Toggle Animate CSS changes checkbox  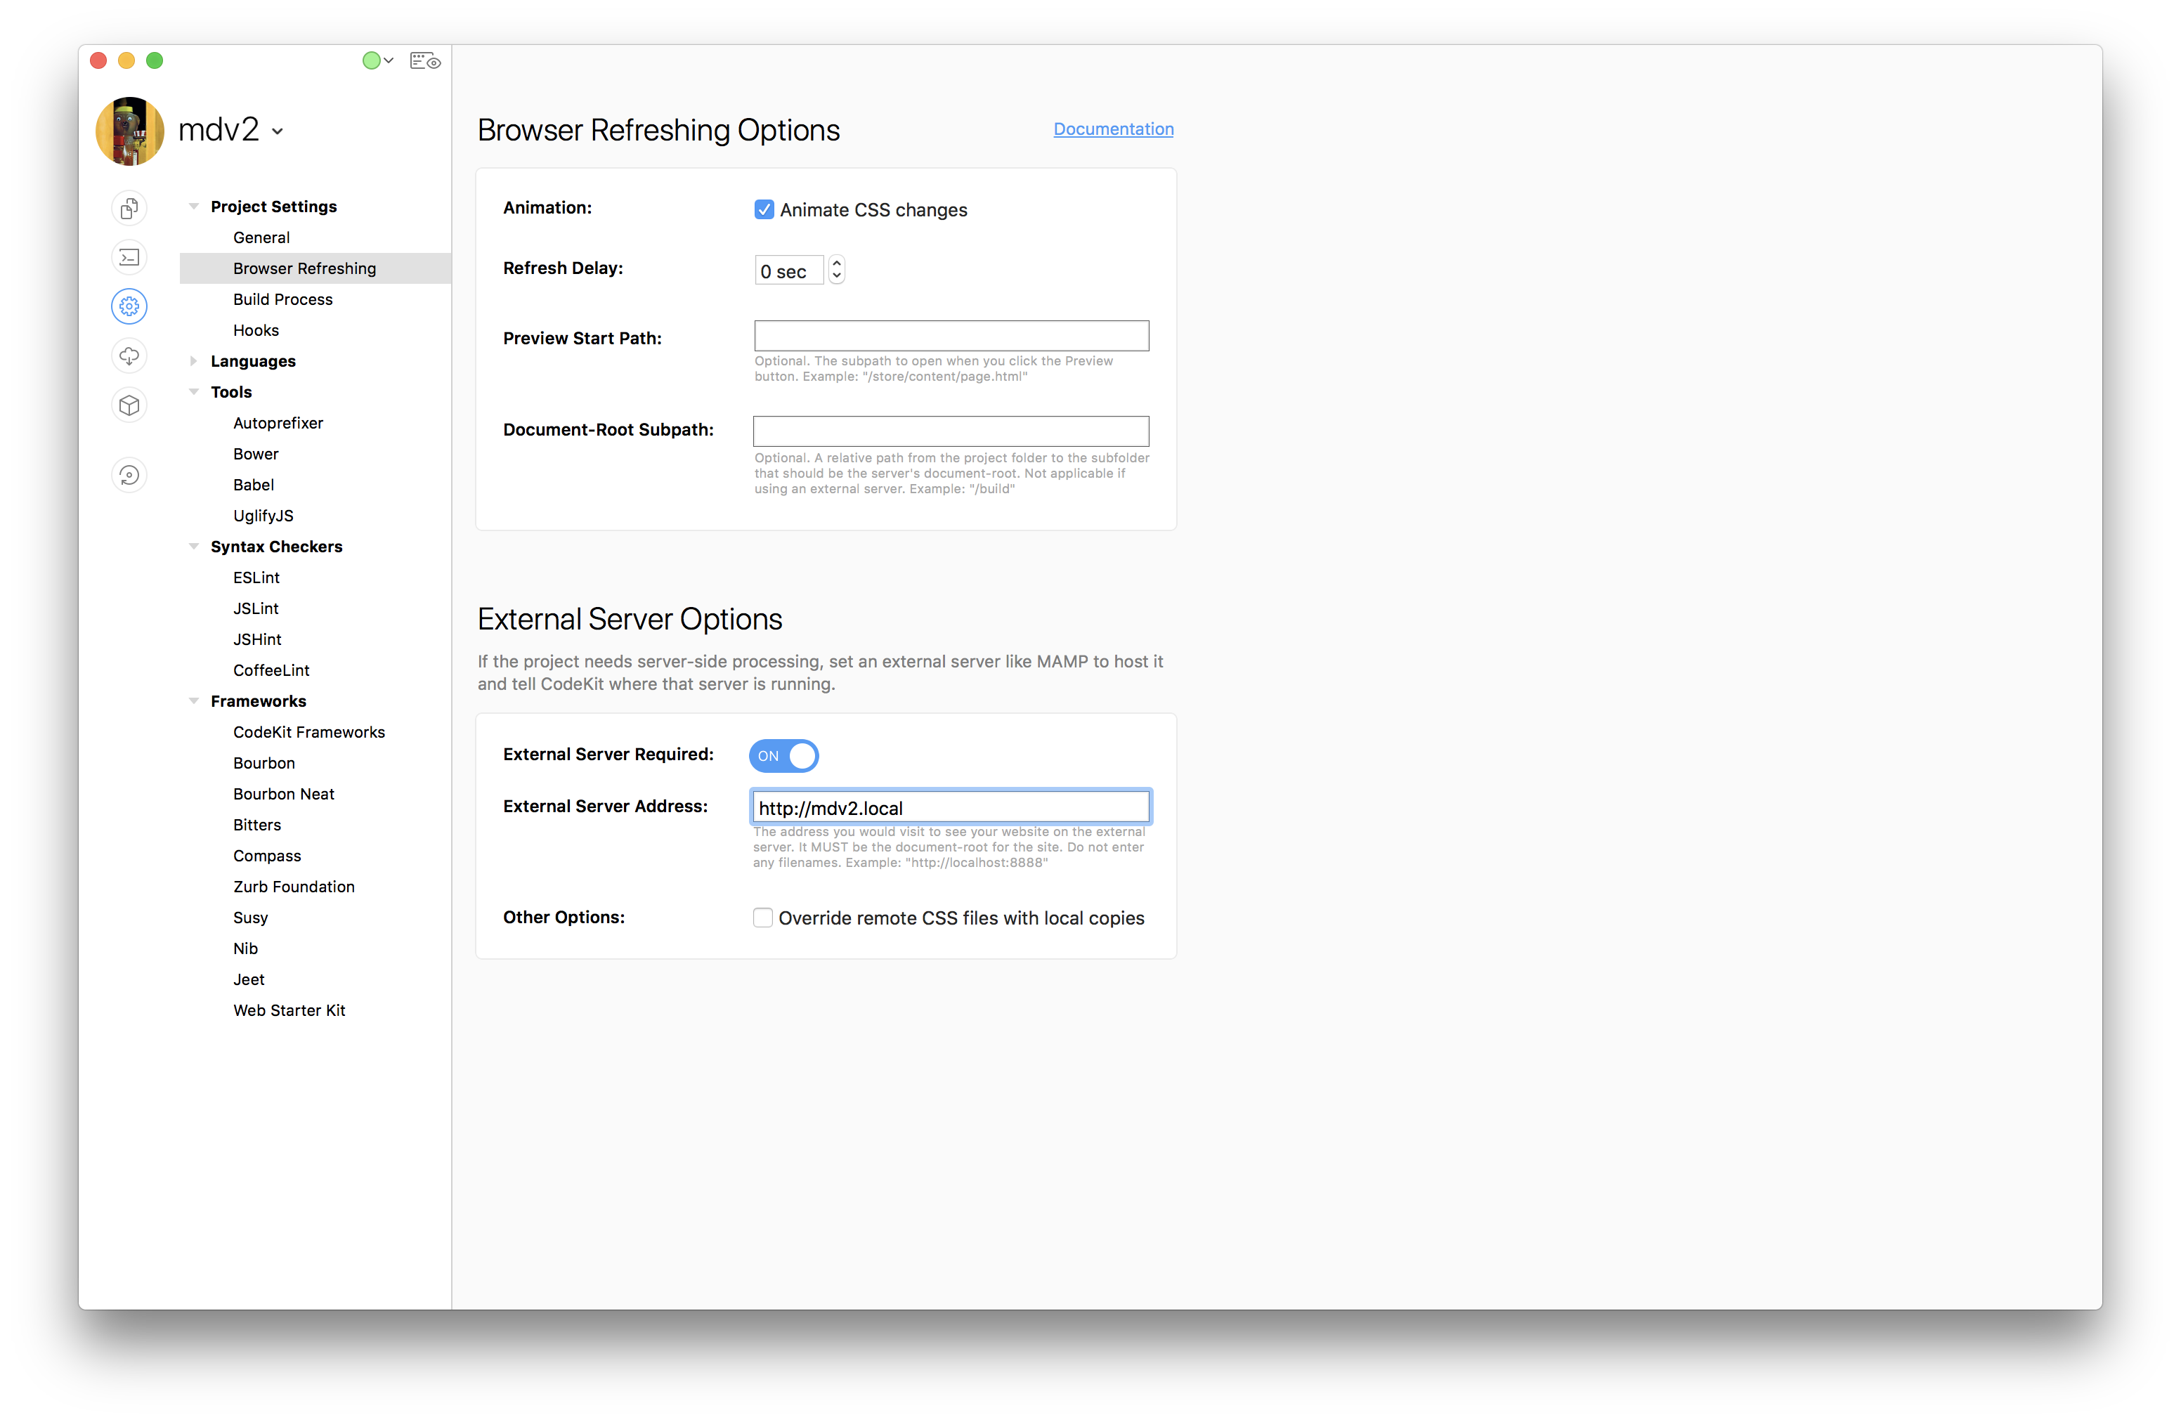pos(764,210)
